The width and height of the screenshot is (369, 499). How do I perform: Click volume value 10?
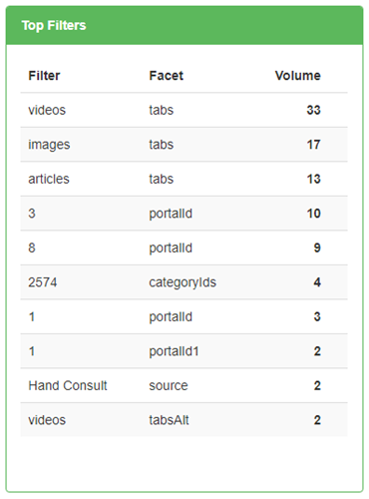[313, 214]
